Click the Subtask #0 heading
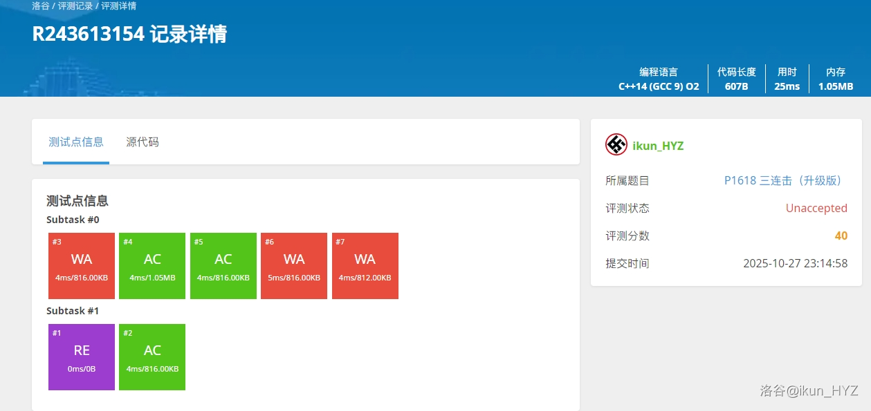Screen dimensions: 871x411 (x=73, y=220)
